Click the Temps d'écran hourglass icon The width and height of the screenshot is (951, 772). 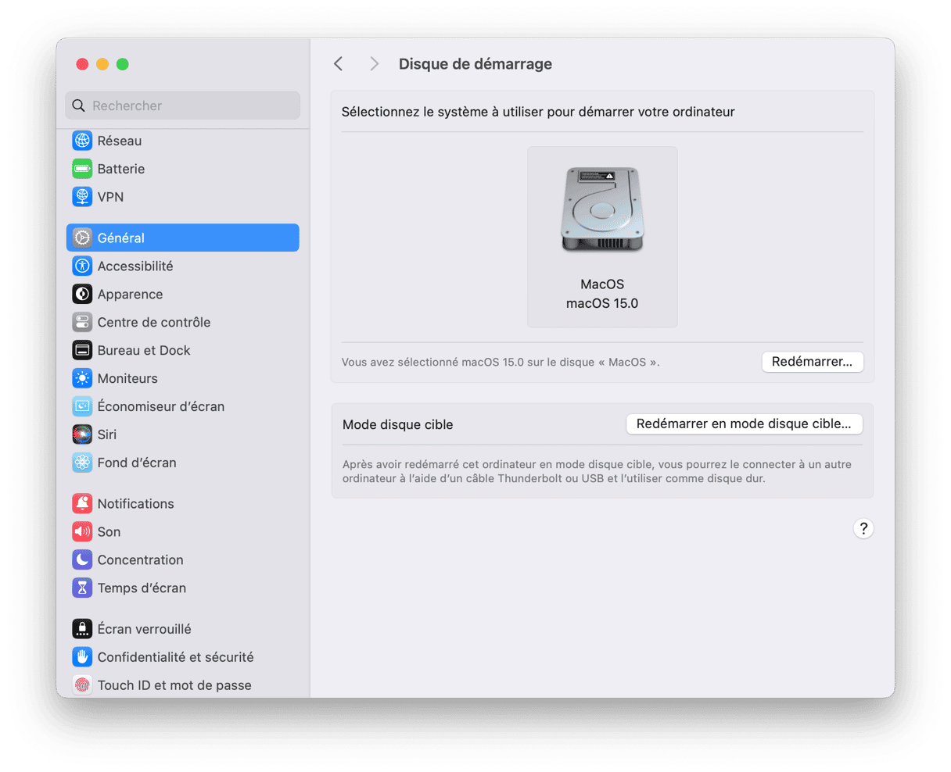(x=82, y=588)
